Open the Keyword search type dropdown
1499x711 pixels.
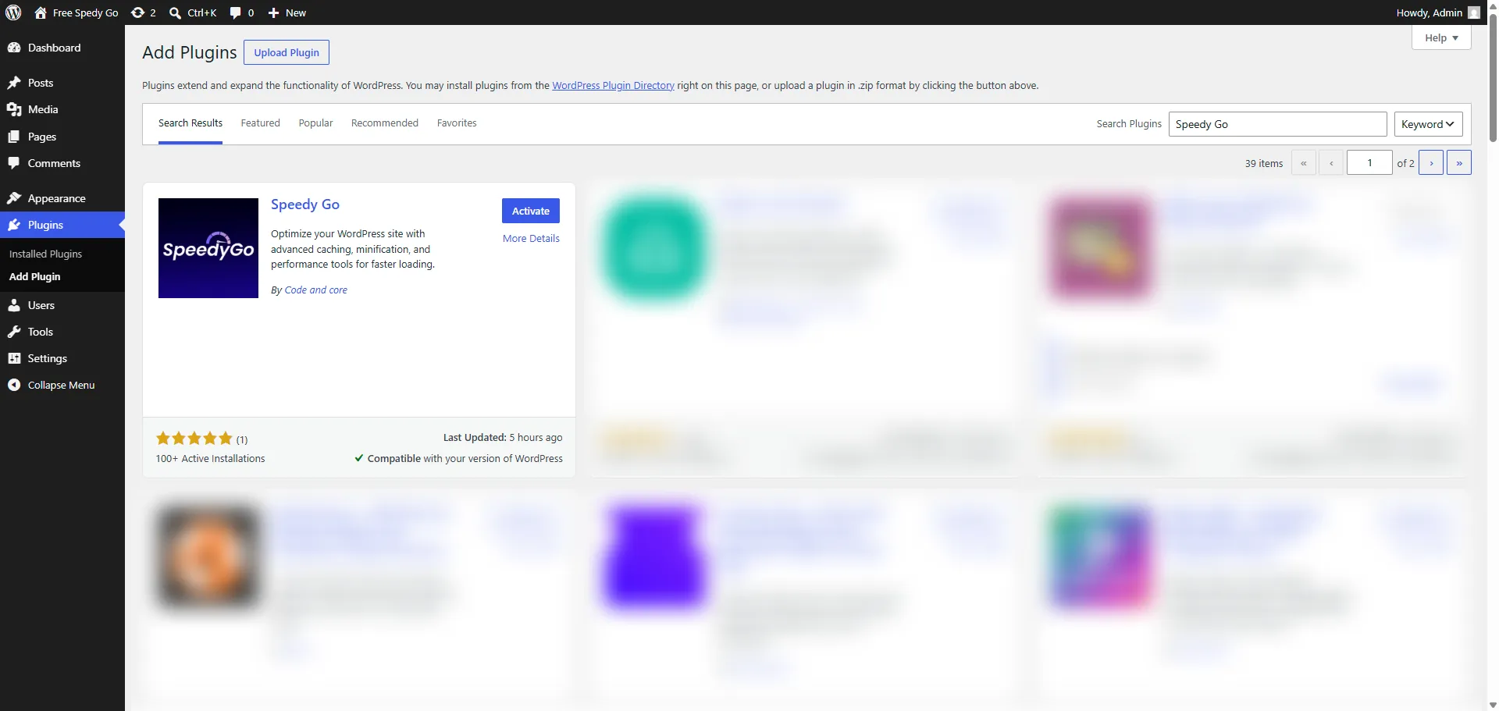(1428, 124)
